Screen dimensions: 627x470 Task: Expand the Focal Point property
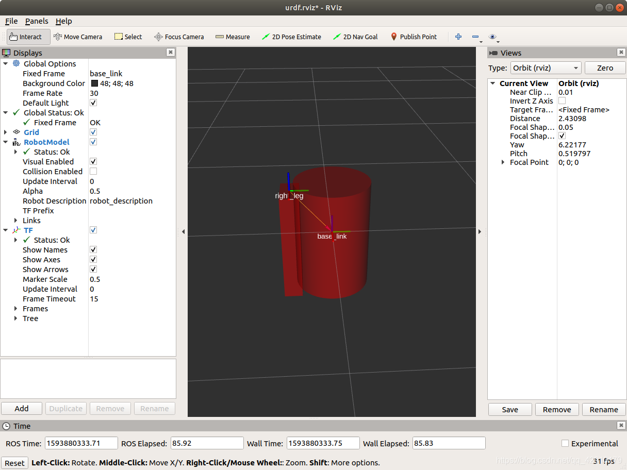point(503,162)
